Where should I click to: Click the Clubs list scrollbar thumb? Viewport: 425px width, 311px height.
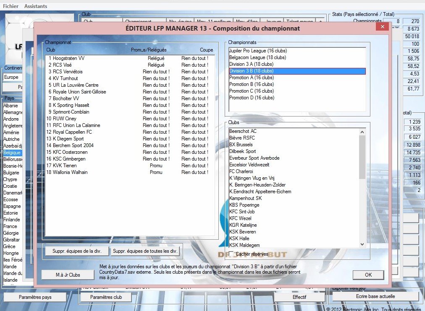click(362, 157)
